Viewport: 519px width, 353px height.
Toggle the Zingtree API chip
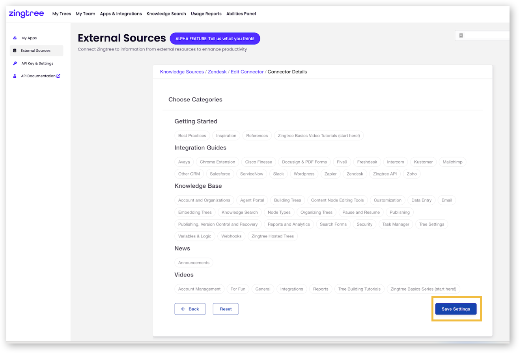click(385, 174)
